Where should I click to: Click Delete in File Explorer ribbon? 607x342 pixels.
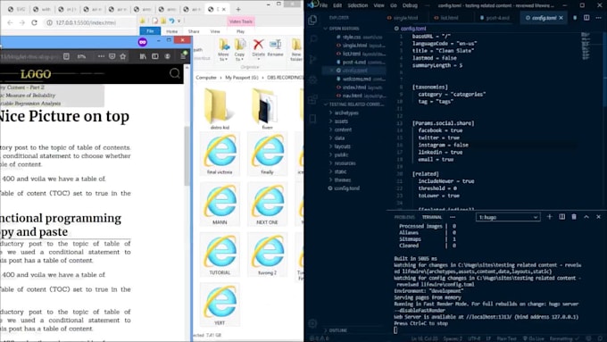coord(258,48)
